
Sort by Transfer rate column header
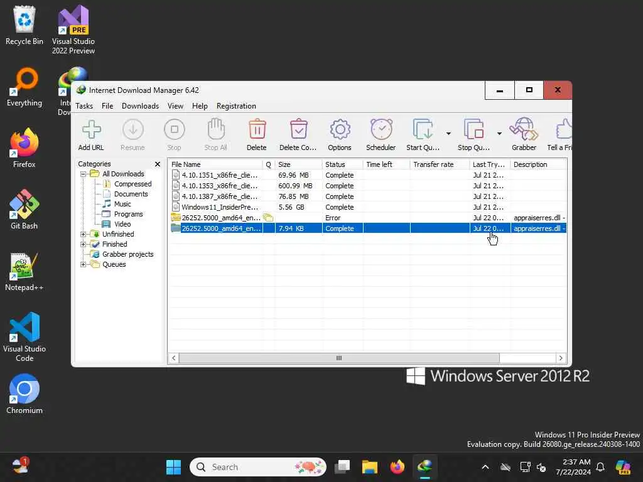(x=440, y=164)
